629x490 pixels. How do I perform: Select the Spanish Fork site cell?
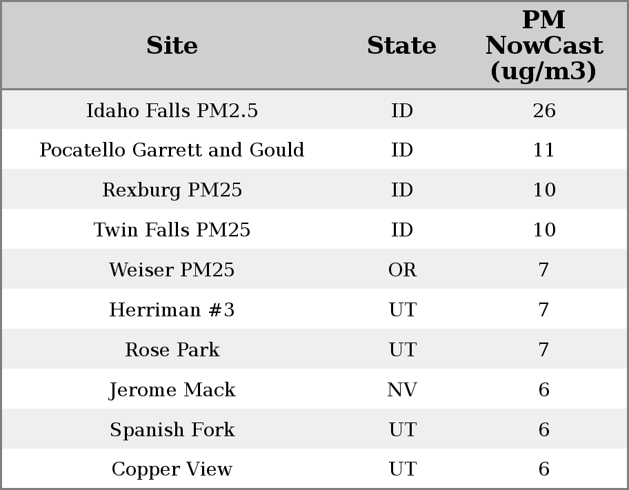pyautogui.click(x=172, y=429)
